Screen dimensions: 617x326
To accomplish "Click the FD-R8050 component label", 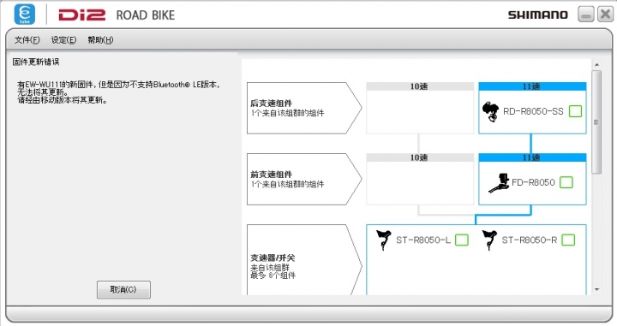I will 533,182.
